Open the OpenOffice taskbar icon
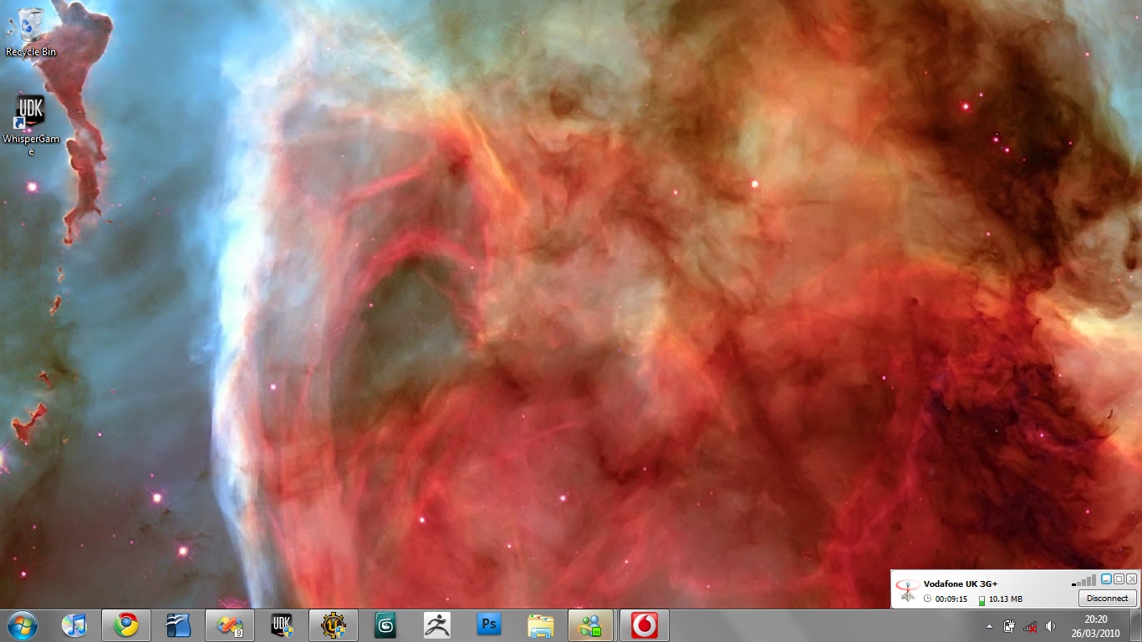 coord(178,625)
